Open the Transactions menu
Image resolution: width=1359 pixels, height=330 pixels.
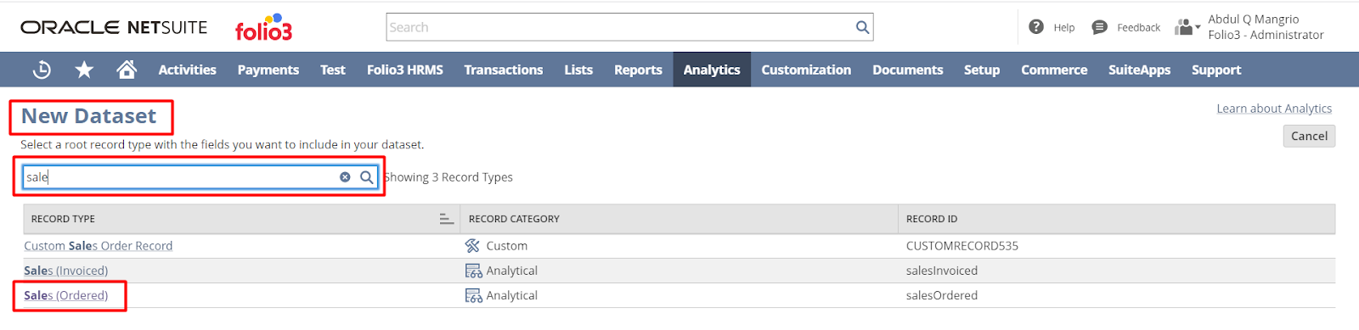504,70
